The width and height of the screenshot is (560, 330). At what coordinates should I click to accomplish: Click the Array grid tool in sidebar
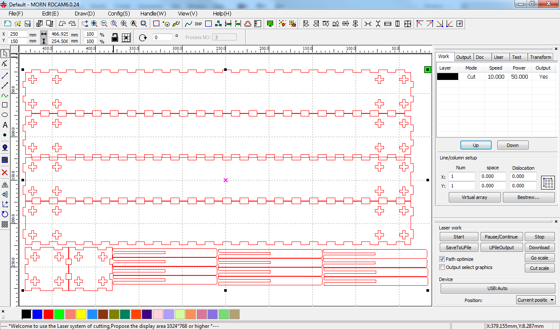point(5,224)
